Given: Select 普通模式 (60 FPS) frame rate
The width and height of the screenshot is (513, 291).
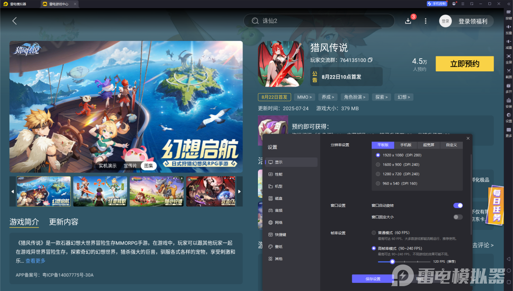Looking at the screenshot, I should (x=390, y=233).
